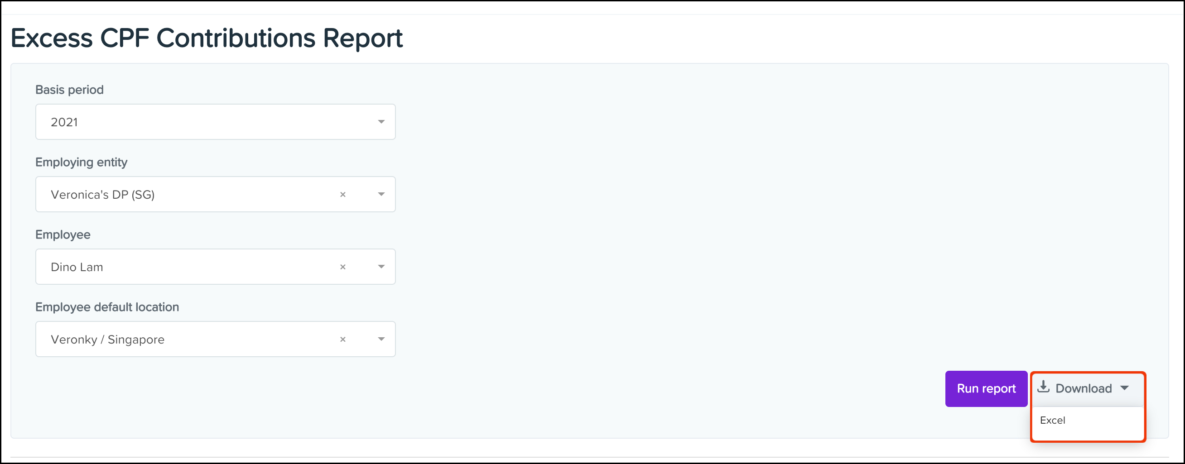
Task: Open the Employee dropdown arrow
Action: [381, 267]
